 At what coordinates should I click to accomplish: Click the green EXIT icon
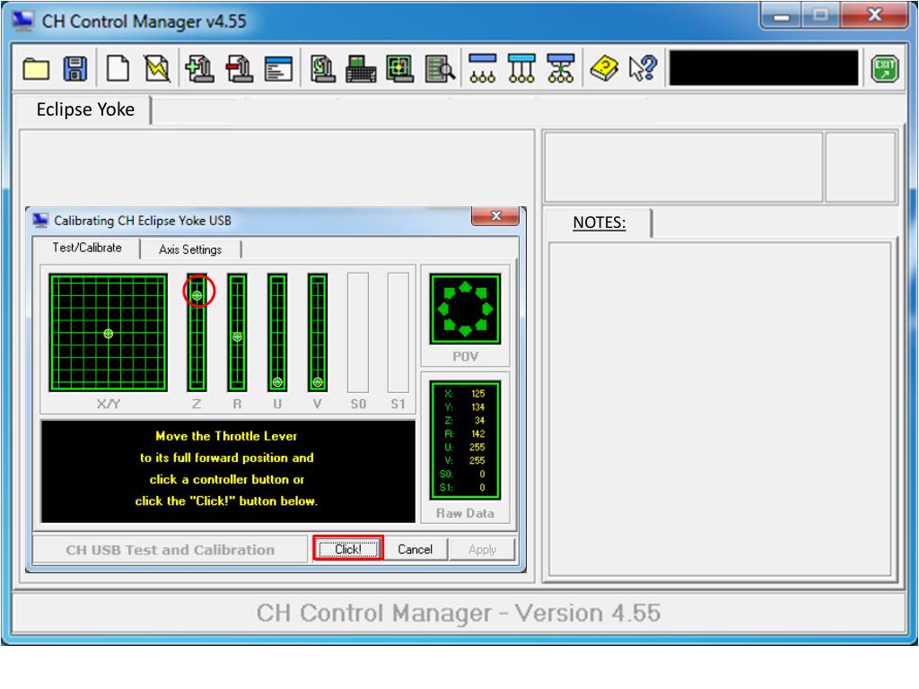pos(884,68)
